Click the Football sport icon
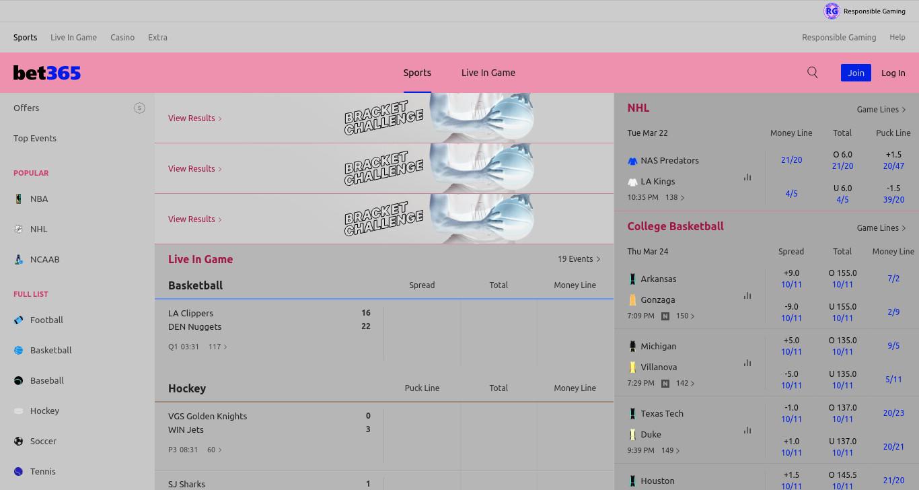Screen dimensions: 919x490 (19, 320)
